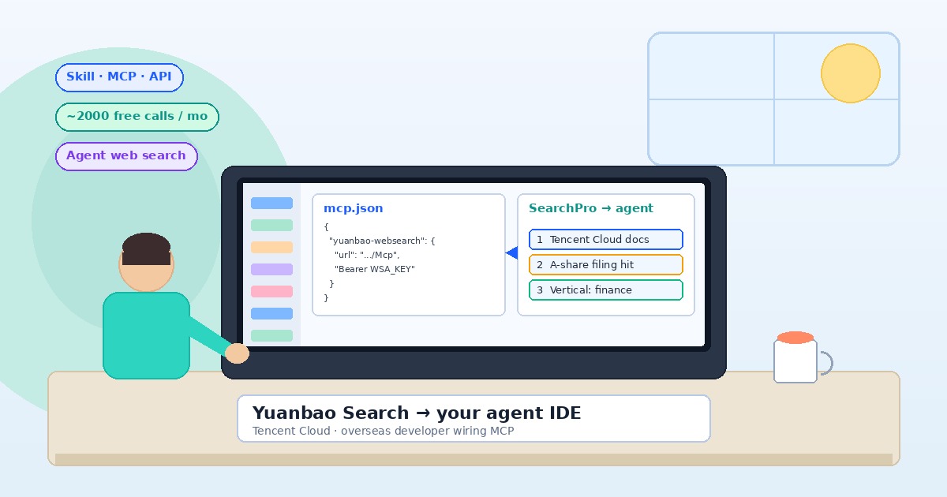Select the first mint green sidebar item
Viewport: 947px width, 497px height.
coord(271,226)
